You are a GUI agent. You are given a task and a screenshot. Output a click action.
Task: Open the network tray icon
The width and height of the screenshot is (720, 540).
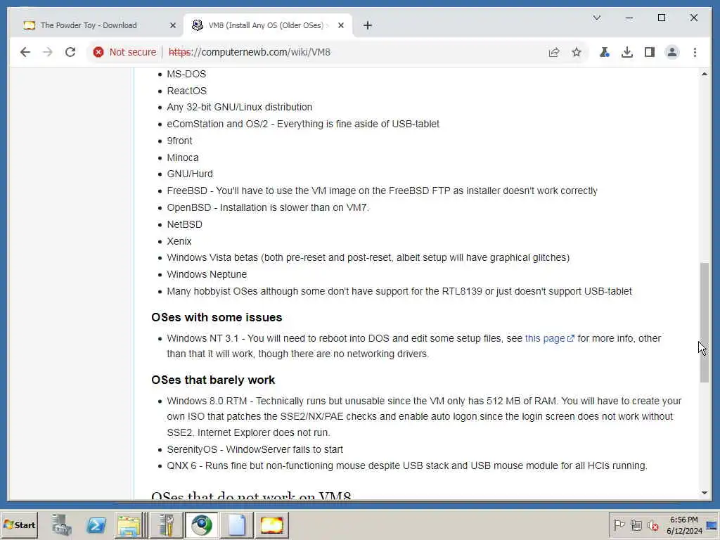point(636,525)
